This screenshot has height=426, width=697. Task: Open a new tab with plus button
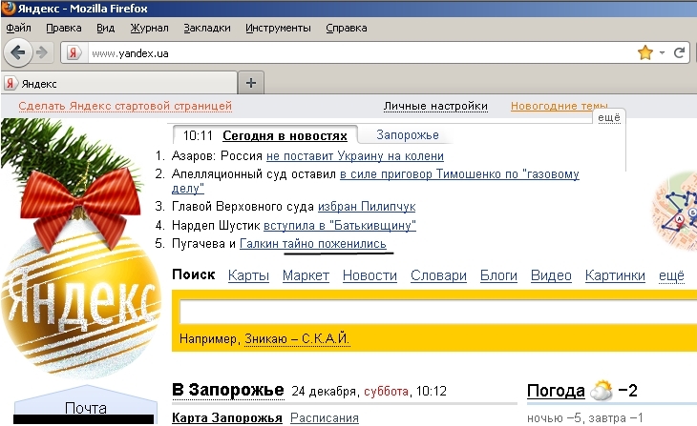coord(251,83)
